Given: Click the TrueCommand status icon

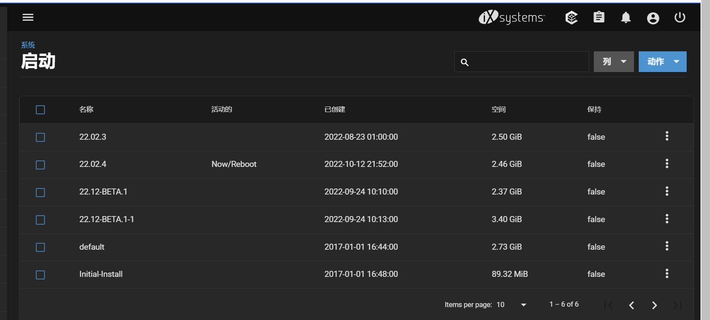Looking at the screenshot, I should click(x=571, y=18).
